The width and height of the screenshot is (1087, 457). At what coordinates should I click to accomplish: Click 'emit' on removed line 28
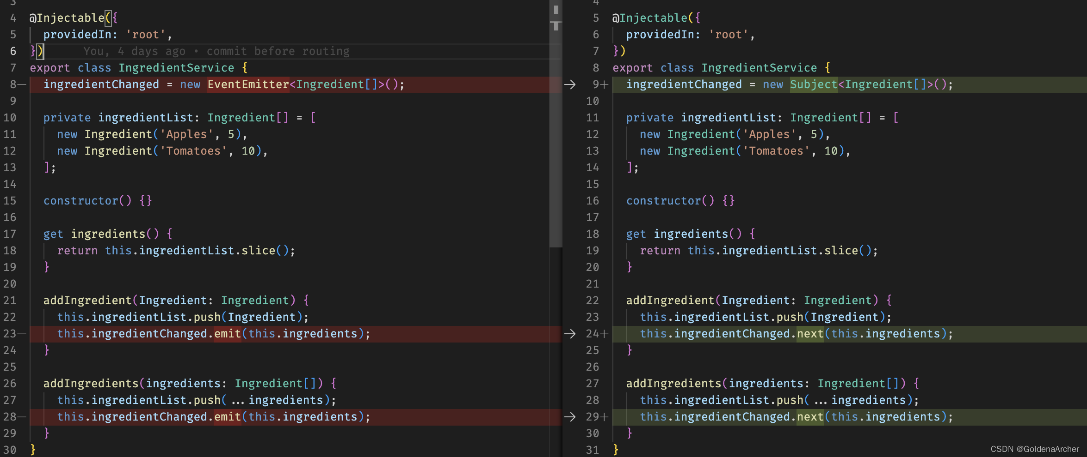tap(228, 417)
